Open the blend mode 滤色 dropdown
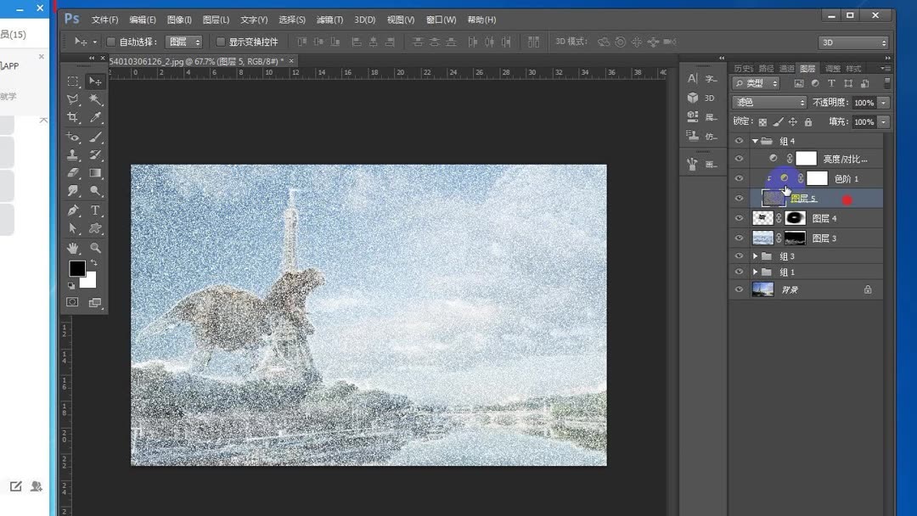This screenshot has height=516, width=917. [x=769, y=103]
